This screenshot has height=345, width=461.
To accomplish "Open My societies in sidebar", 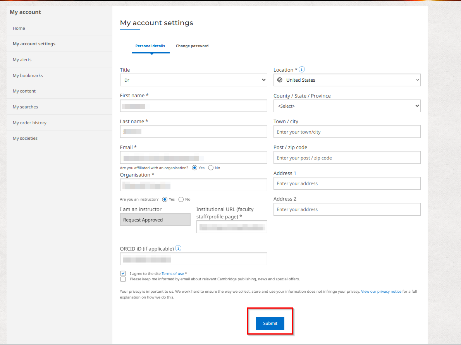I will click(x=59, y=138).
